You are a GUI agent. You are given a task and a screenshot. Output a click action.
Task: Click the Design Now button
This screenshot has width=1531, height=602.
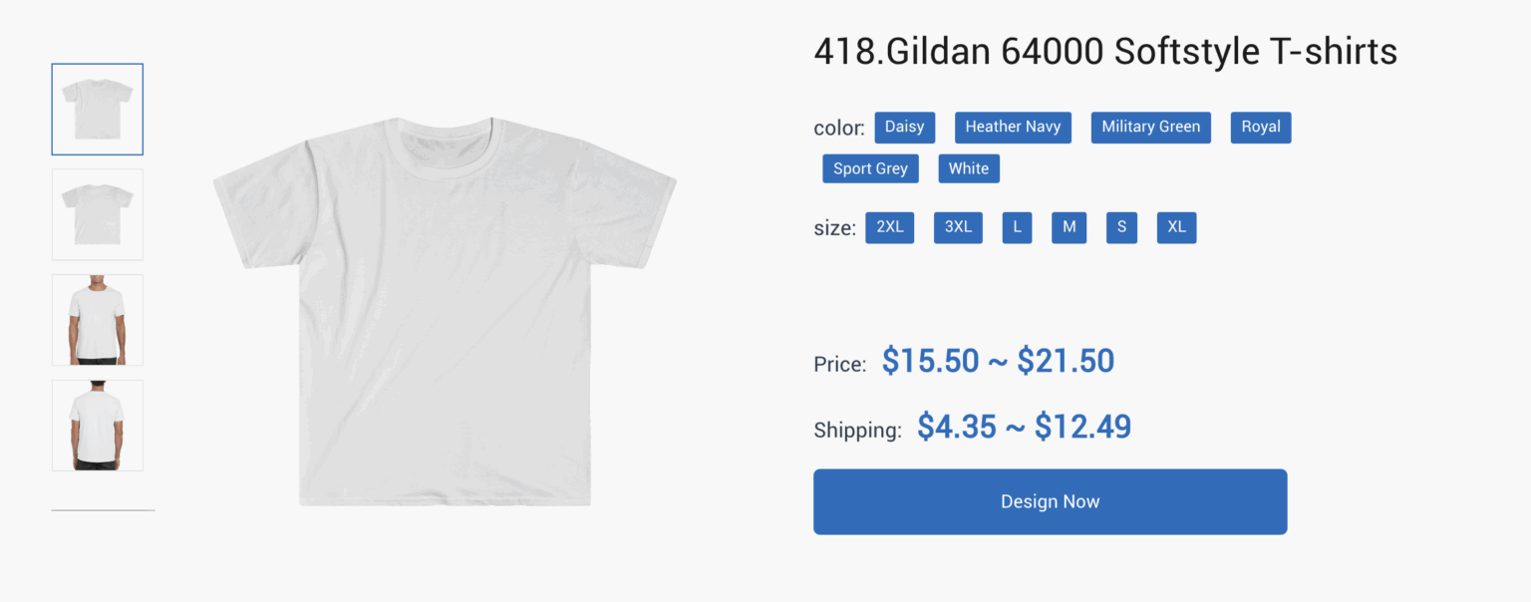[x=1050, y=502]
